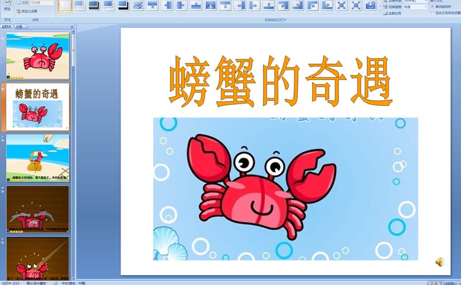Apply the wipe-up arrow transition before the wheel
Screen dimensions: 461x285
click(196, 6)
